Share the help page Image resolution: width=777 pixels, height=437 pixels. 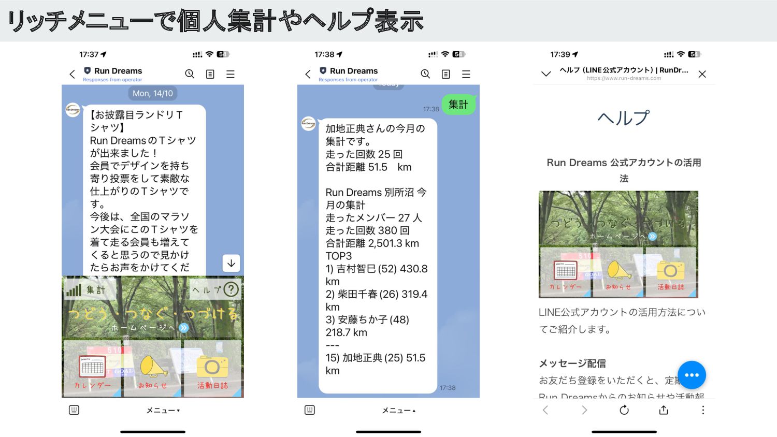pyautogui.click(x=664, y=410)
